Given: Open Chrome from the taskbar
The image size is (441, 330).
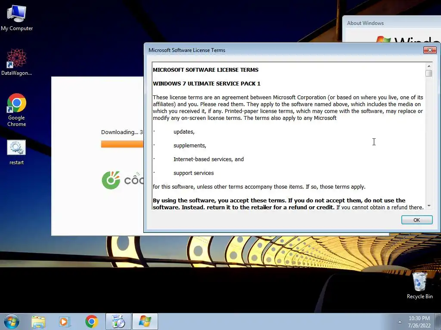Looking at the screenshot, I should tap(91, 321).
